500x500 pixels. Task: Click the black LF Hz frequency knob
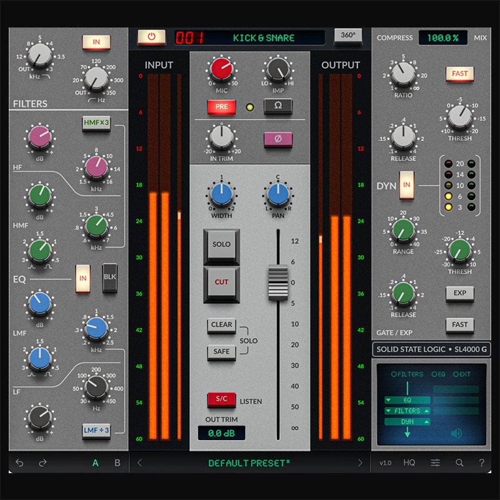(x=96, y=387)
